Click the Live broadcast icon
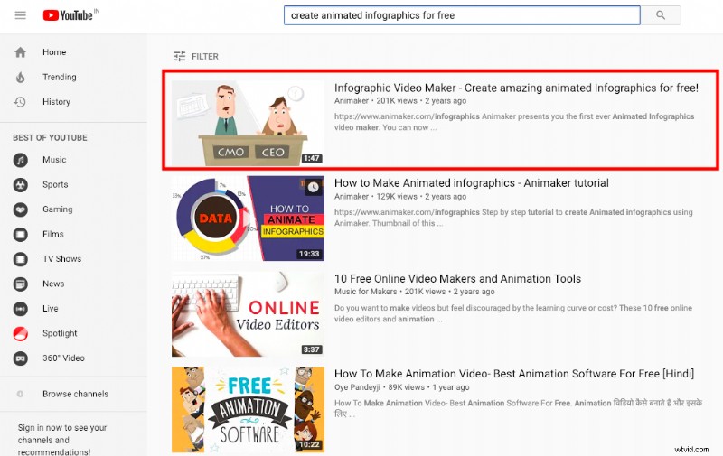Viewport: 723px width, 456px height. point(20,309)
